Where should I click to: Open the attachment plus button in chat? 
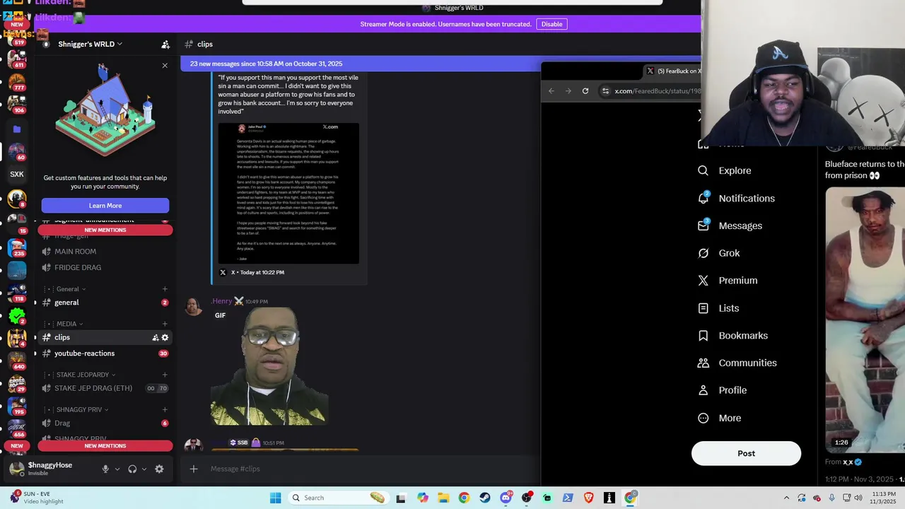[x=194, y=469]
